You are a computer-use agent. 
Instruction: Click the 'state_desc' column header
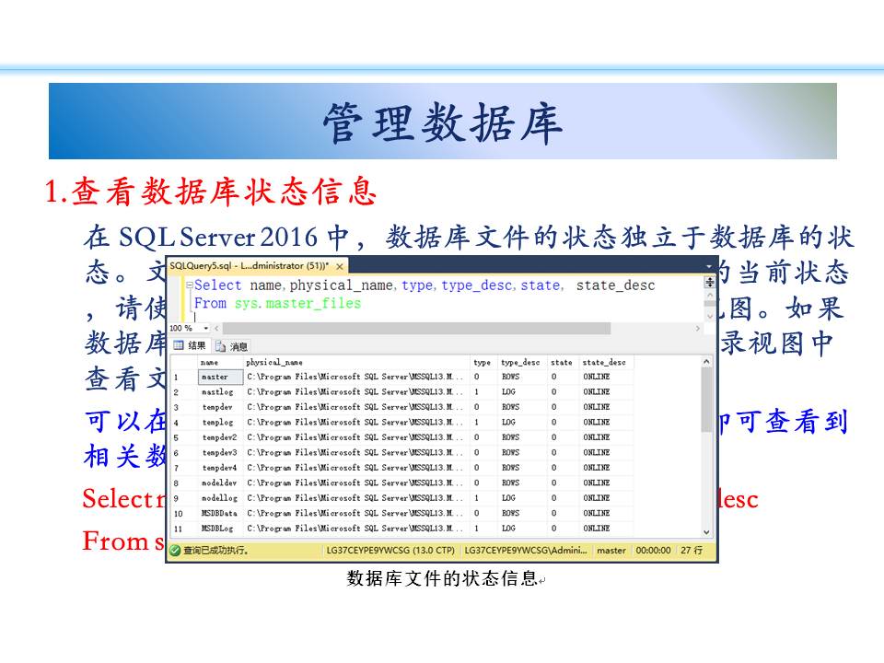(x=606, y=362)
